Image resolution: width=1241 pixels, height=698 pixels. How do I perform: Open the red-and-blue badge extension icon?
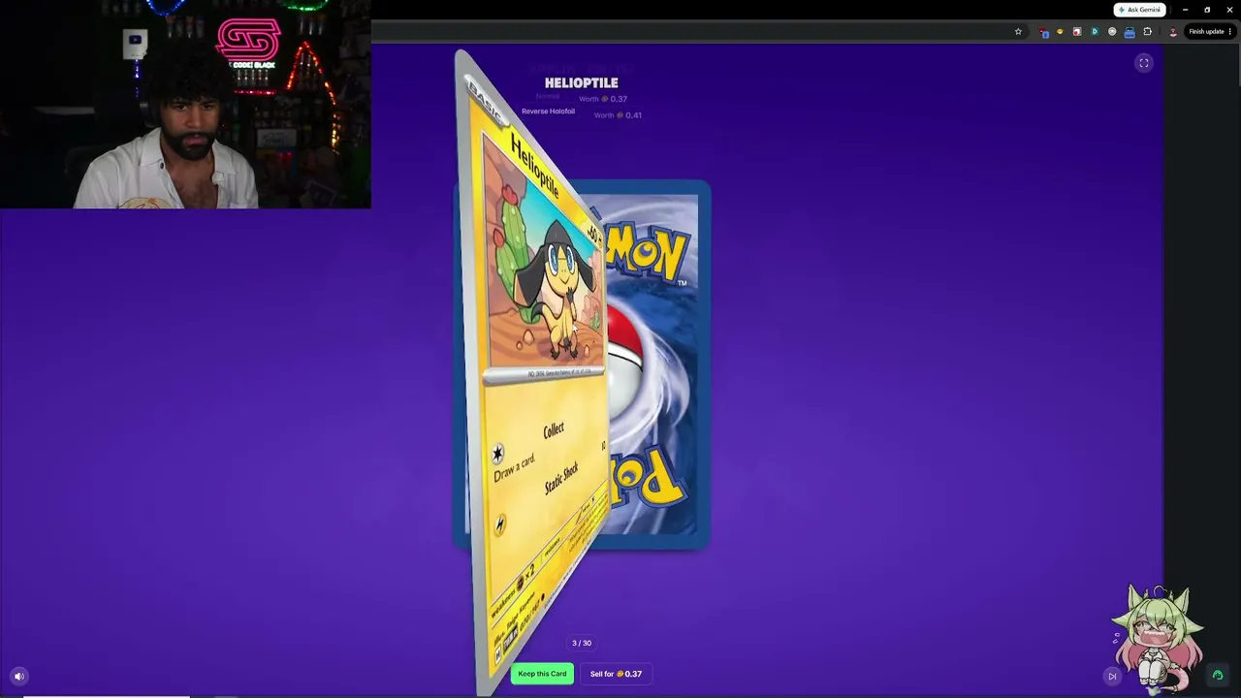pyautogui.click(x=1044, y=32)
